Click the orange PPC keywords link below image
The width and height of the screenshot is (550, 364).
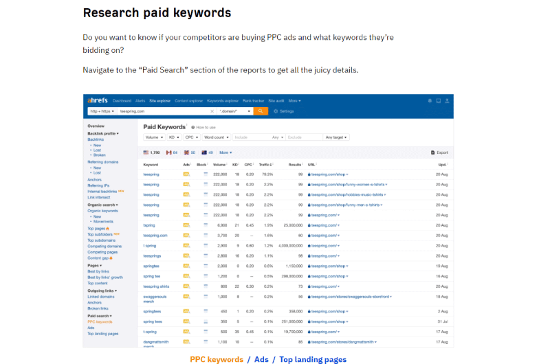pos(217,359)
